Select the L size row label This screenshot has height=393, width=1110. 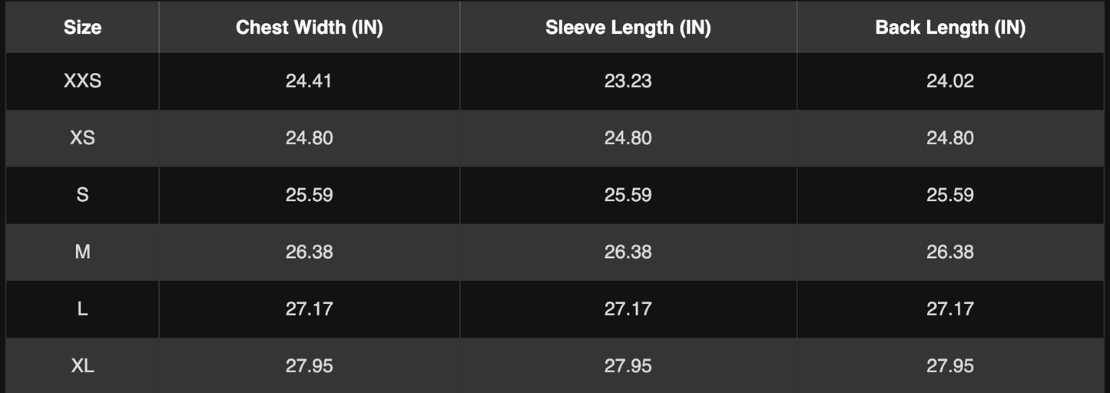click(82, 309)
